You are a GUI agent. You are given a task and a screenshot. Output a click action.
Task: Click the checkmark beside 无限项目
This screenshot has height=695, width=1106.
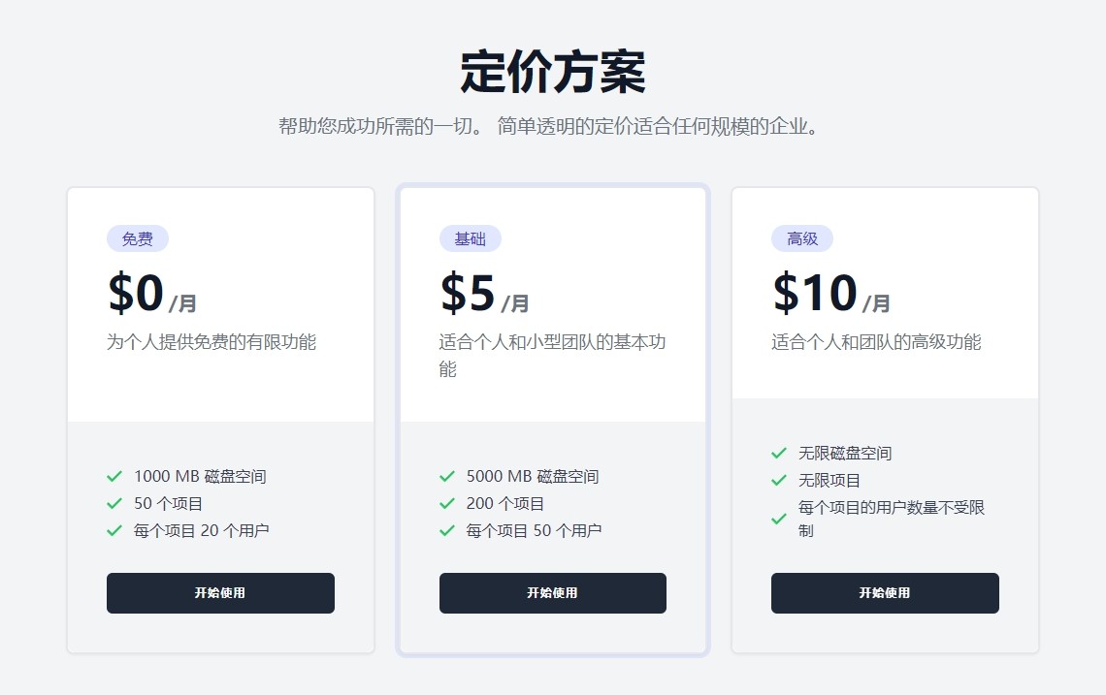tap(779, 481)
